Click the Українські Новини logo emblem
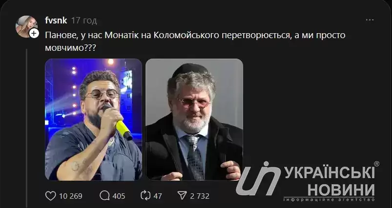Image resolution: width=392 pixels, height=208 pixels. [x=259, y=178]
